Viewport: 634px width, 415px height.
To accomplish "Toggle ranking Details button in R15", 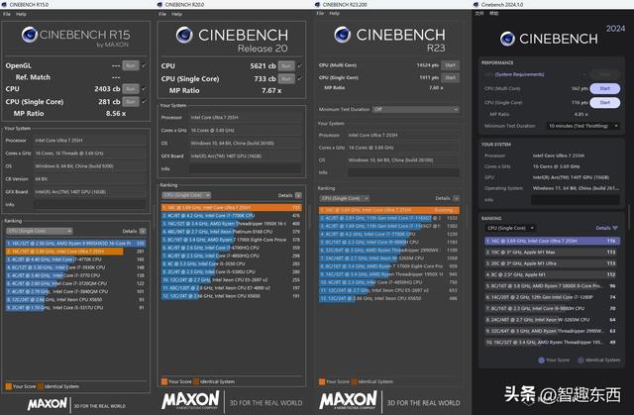I will pos(143,231).
